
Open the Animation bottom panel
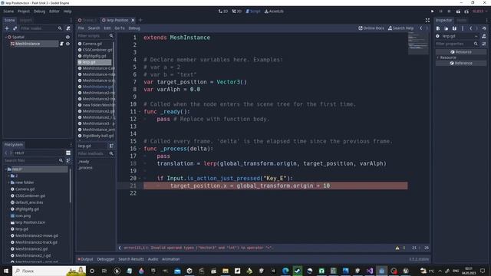click(x=170, y=259)
